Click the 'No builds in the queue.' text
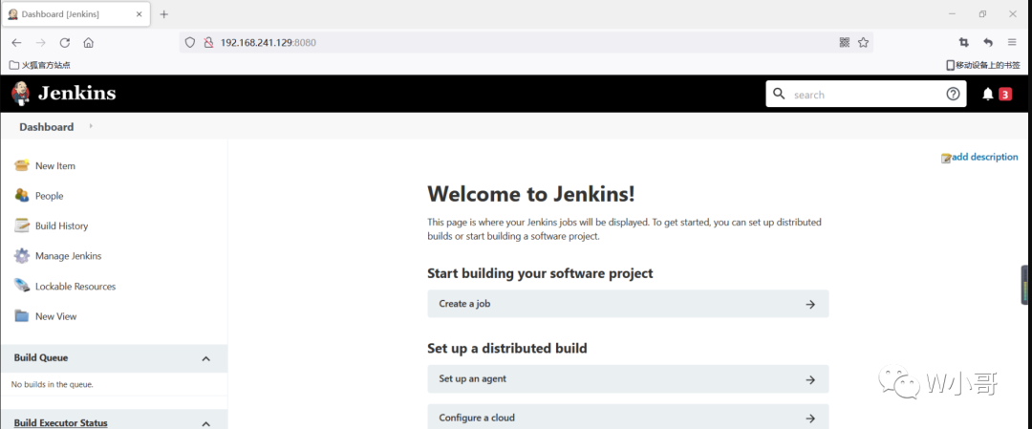This screenshot has height=429, width=1032. (x=52, y=384)
